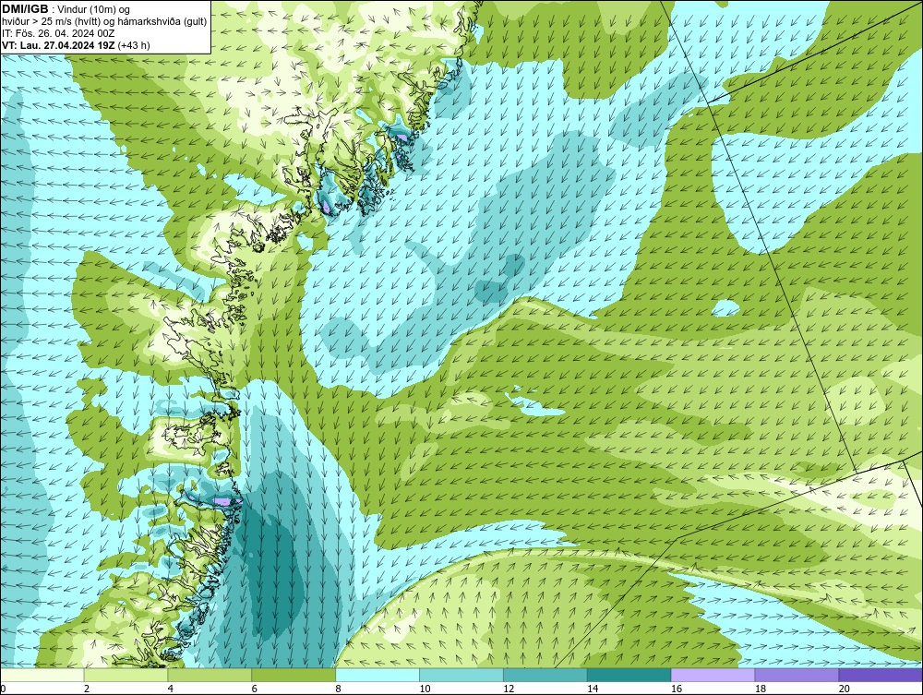This screenshot has height=695, width=923.
Task: Click the scale label '10'
Action: (x=425, y=689)
